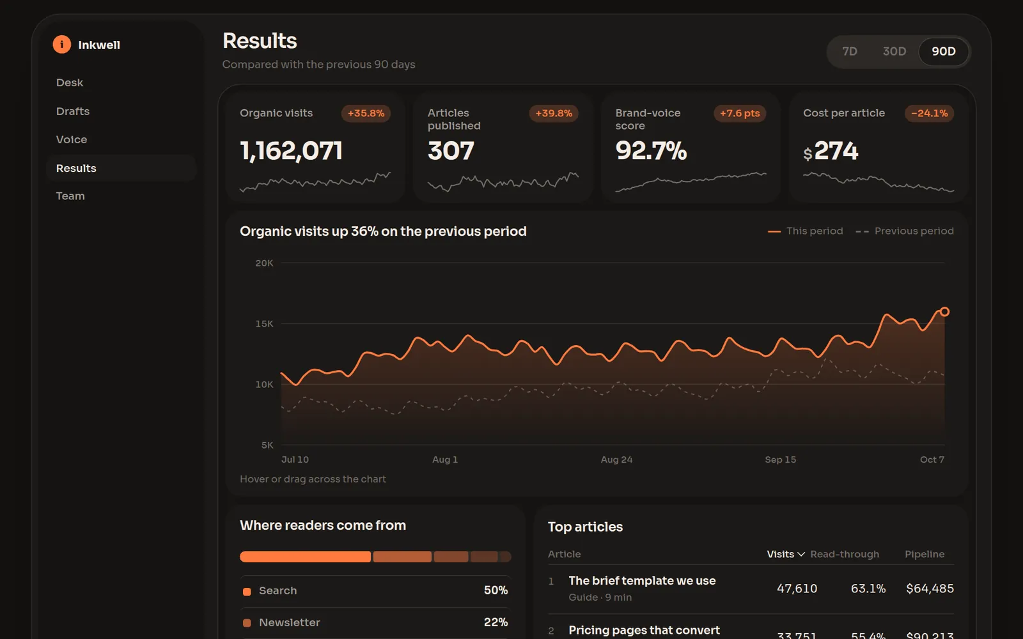Click the Articles published sparkline
Image resolution: width=1023 pixels, height=639 pixels.
(x=503, y=181)
